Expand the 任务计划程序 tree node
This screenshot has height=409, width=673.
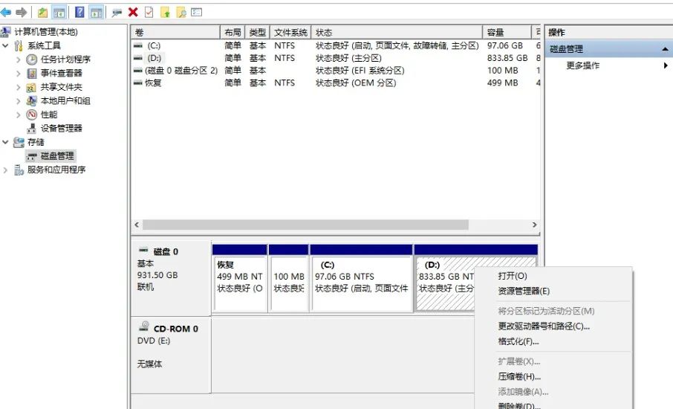point(19,59)
